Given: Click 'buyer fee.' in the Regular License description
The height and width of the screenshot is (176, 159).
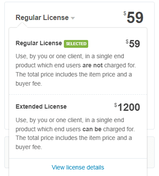Looking at the screenshot, I should (x=29, y=83).
